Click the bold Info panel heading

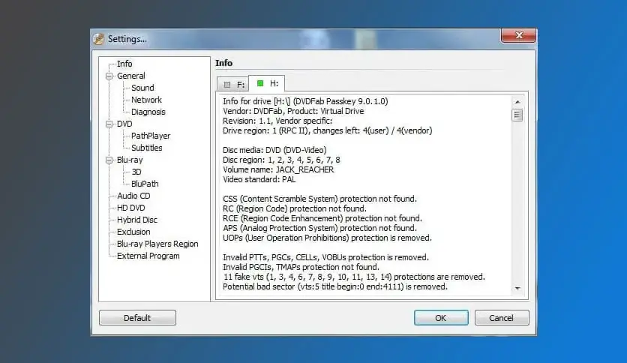tap(223, 63)
